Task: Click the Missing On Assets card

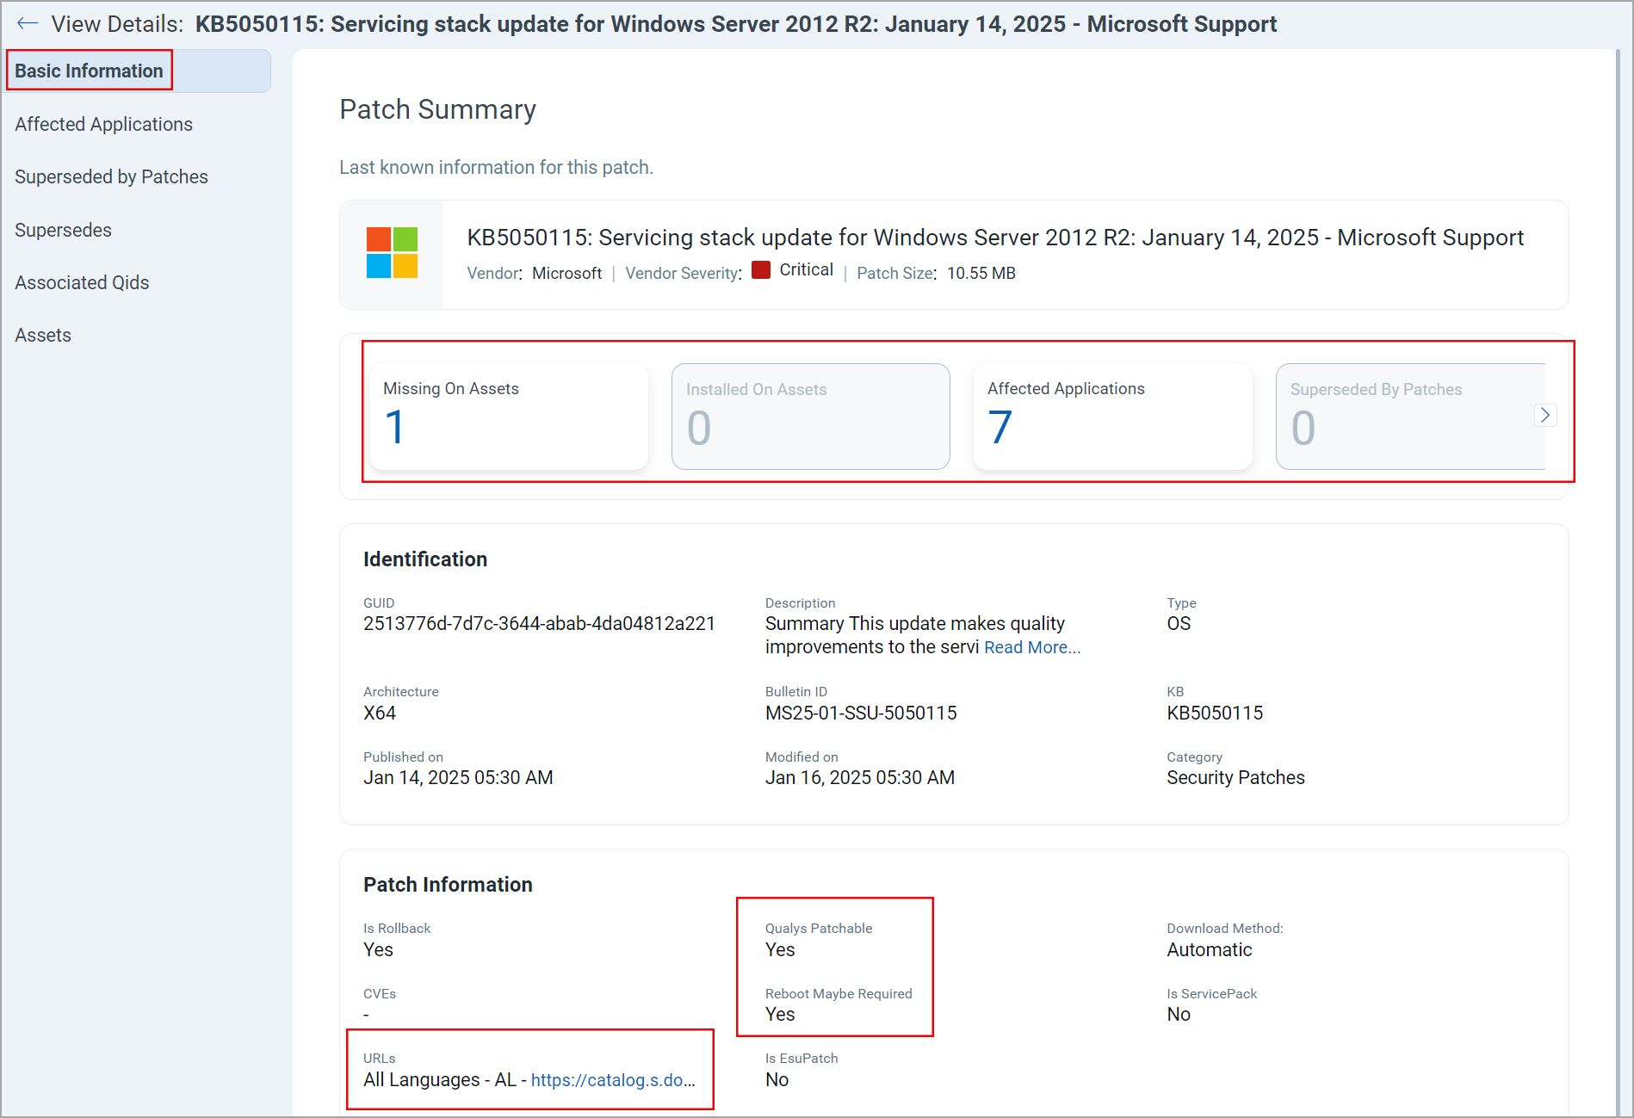Action: point(508,417)
